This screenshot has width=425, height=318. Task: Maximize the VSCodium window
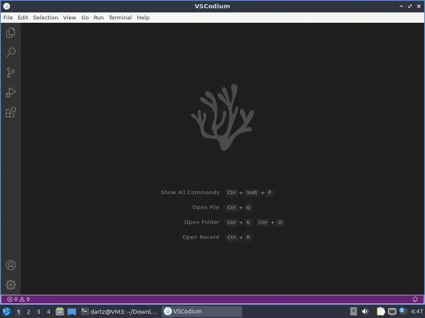pos(410,6)
